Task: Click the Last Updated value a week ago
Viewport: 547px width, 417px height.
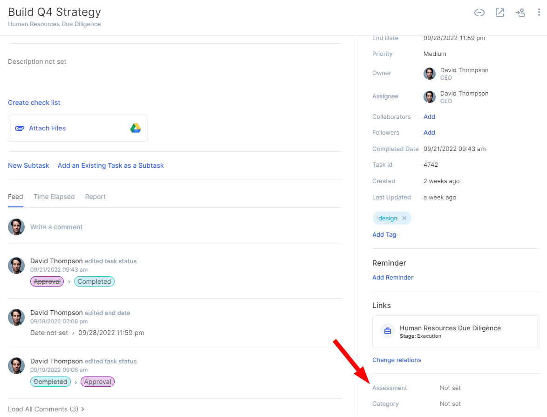Action: [439, 197]
